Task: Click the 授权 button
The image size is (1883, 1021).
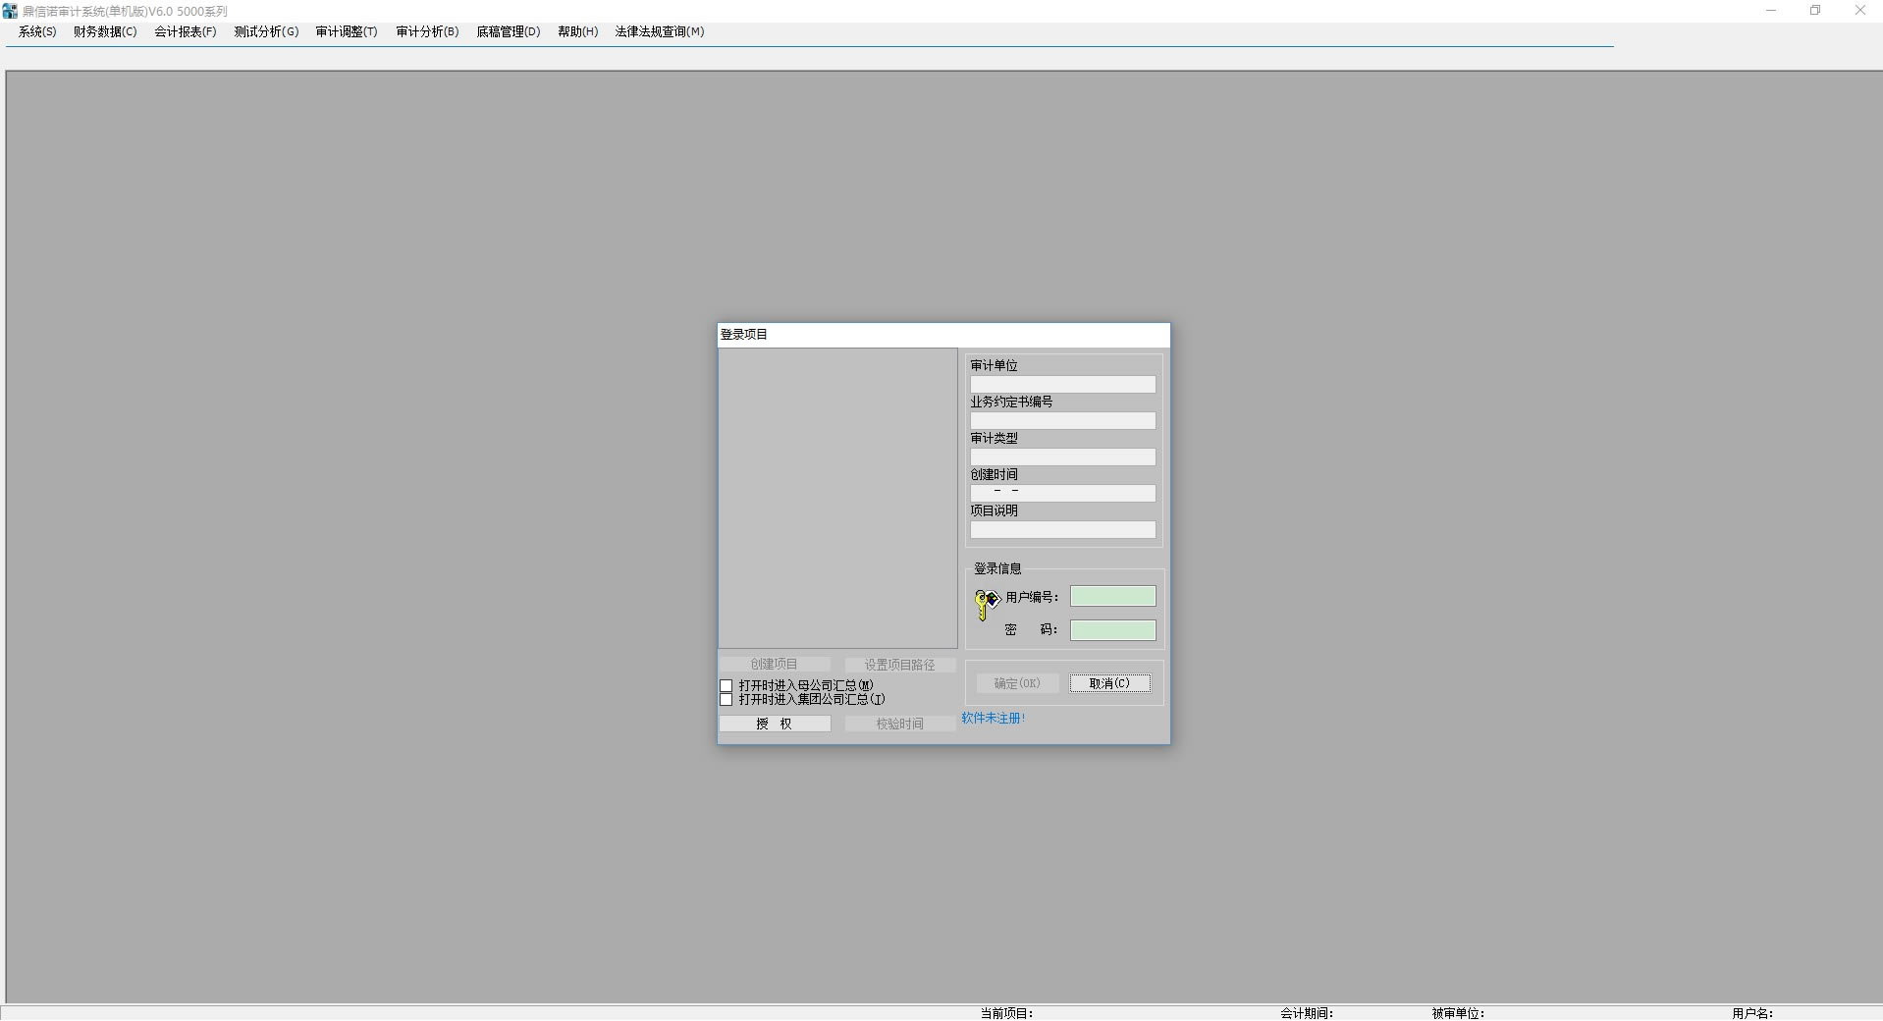Action: [x=775, y=724]
